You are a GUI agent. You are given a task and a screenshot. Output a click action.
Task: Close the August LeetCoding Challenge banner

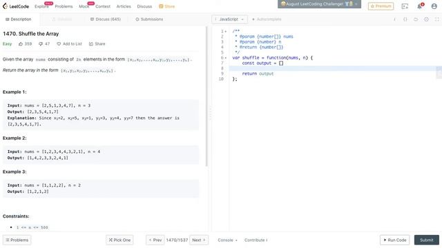pos(356,4)
